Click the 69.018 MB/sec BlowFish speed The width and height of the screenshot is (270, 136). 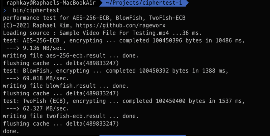[46, 78]
